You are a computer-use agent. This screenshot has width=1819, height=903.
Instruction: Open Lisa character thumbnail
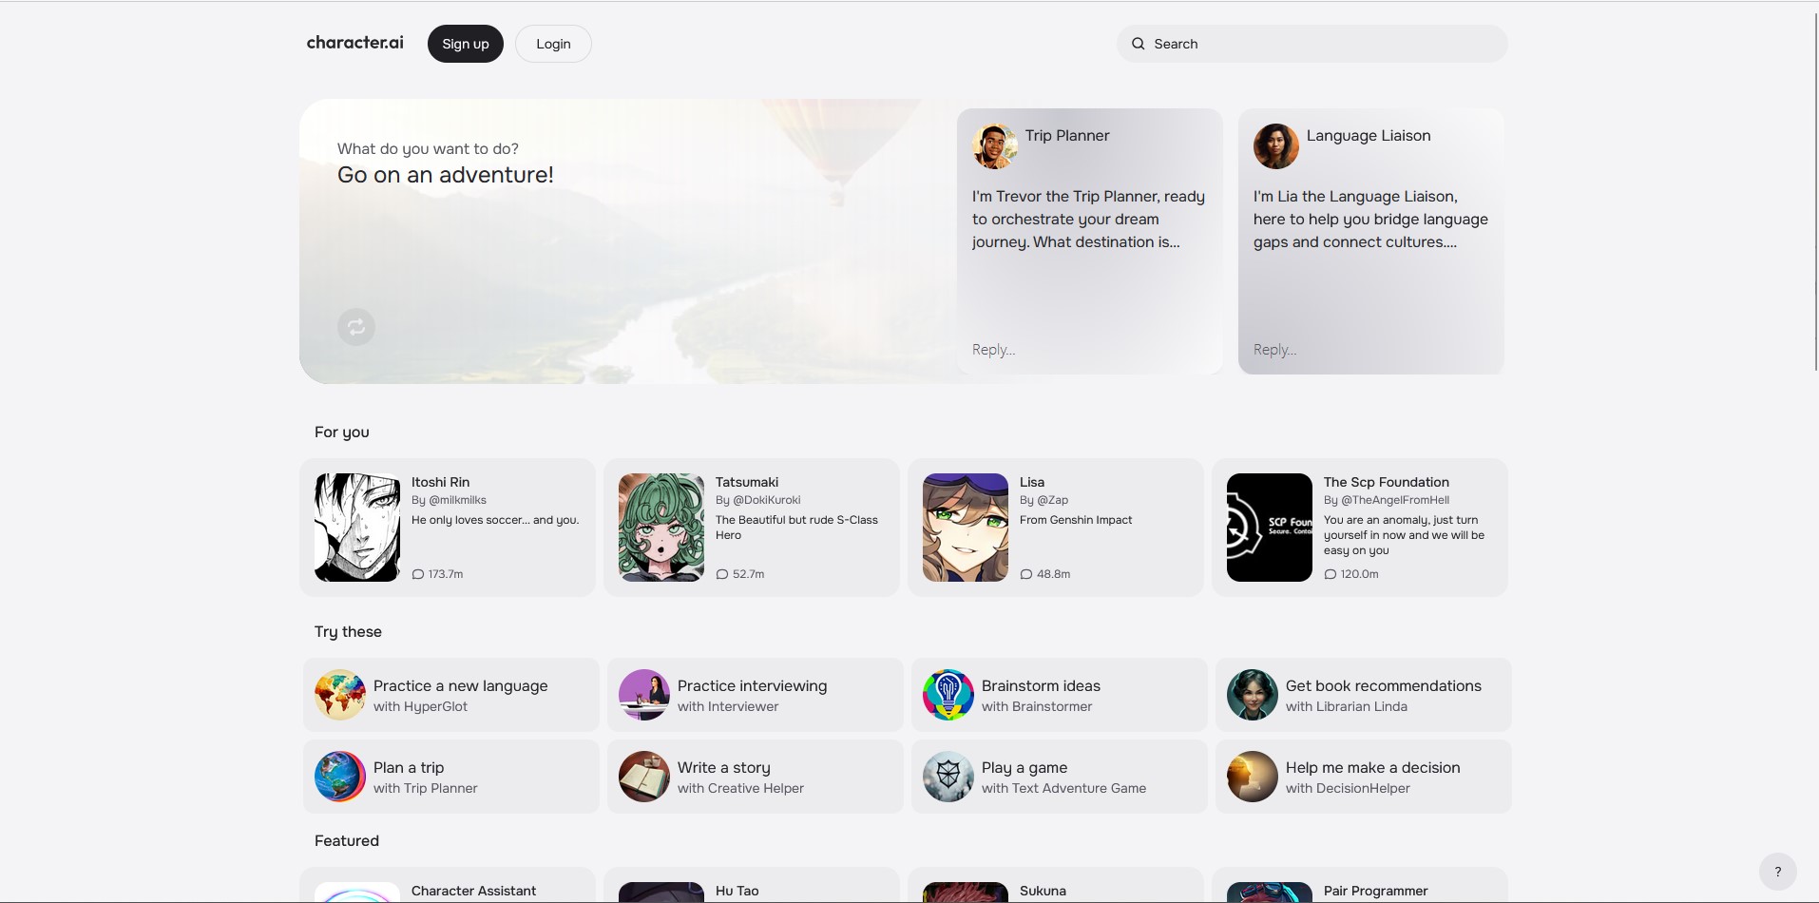(966, 528)
